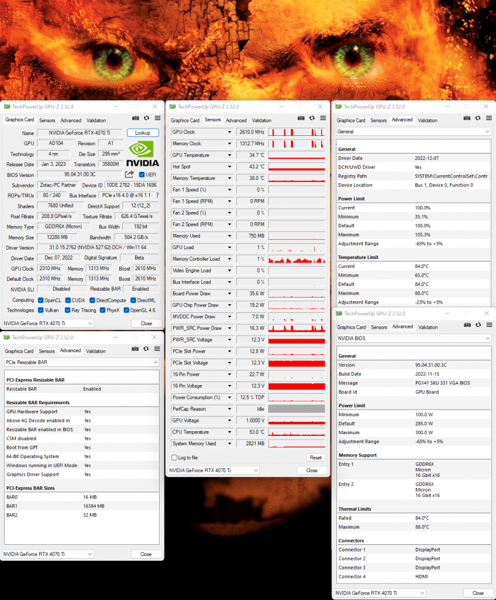The width and height of the screenshot is (496, 600).
Task: Click the Lookup button
Action: point(143,133)
